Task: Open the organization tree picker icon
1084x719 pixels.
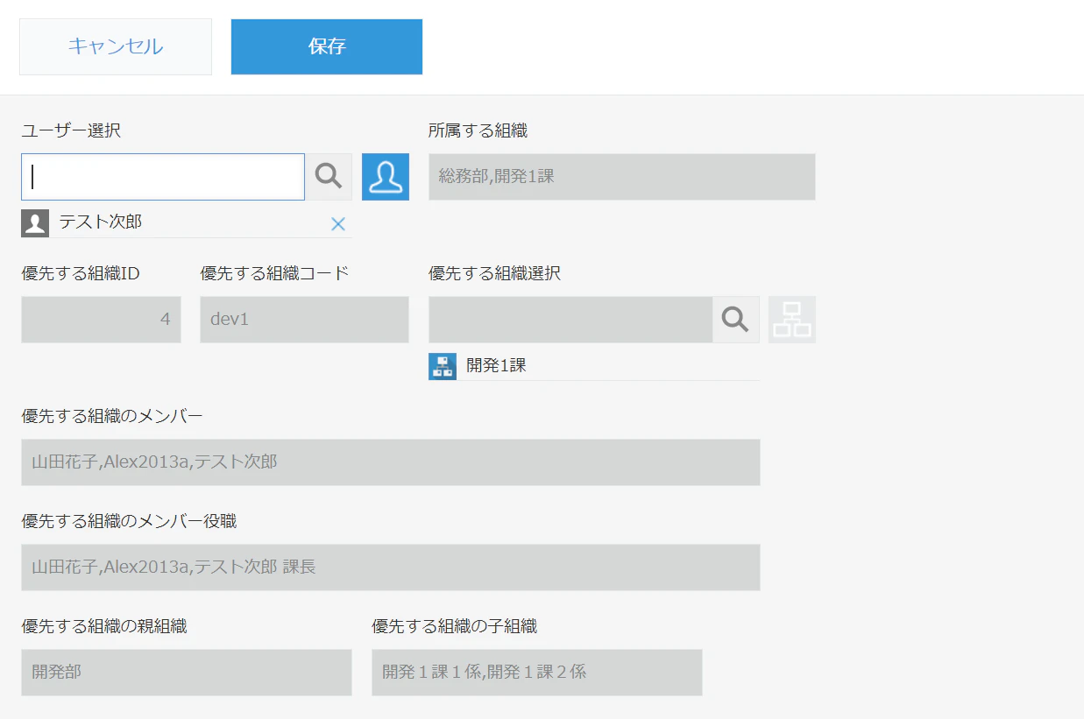Action: click(x=792, y=320)
